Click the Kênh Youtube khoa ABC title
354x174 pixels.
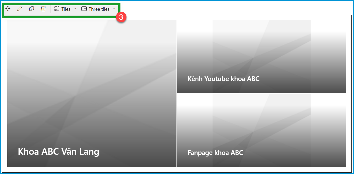pyautogui.click(x=224, y=79)
